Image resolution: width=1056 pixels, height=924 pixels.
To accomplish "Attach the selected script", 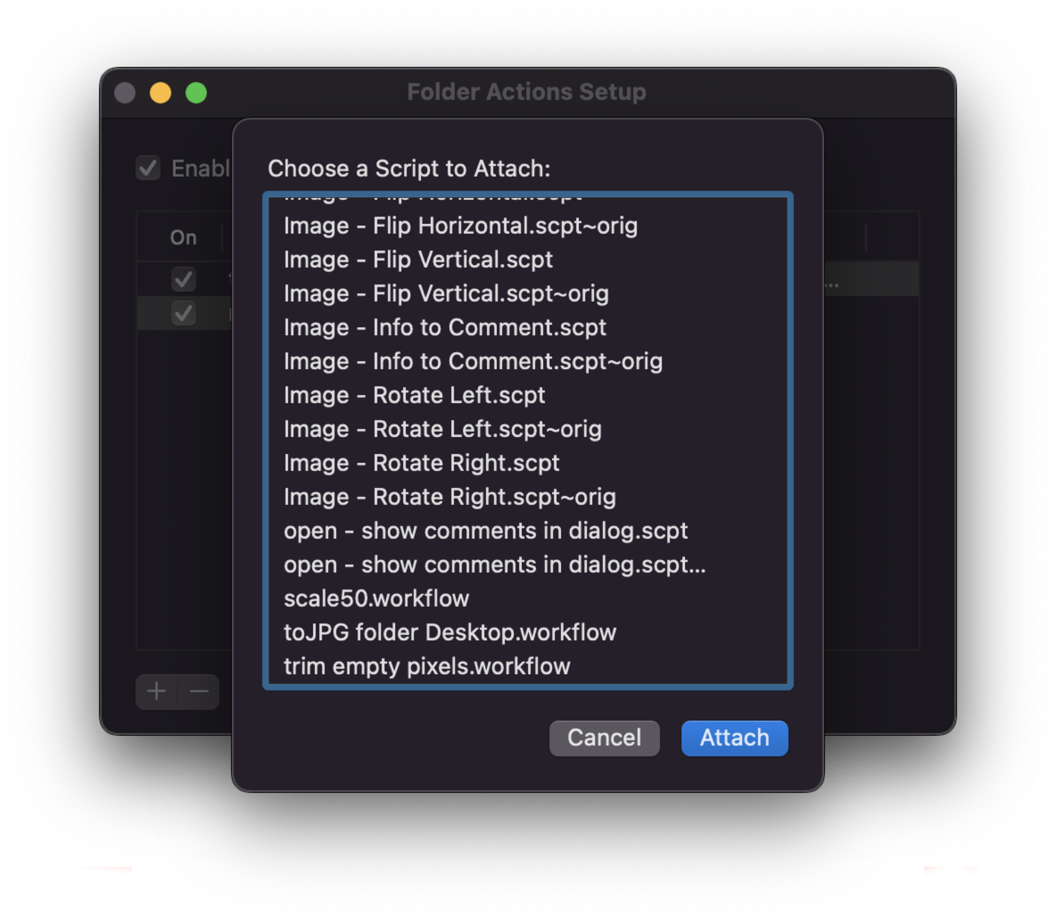I will point(734,738).
